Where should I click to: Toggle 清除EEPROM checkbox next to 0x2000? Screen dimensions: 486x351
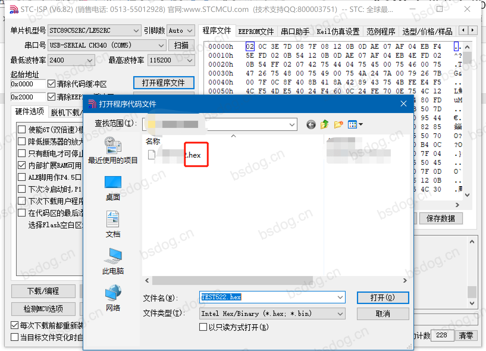point(51,97)
